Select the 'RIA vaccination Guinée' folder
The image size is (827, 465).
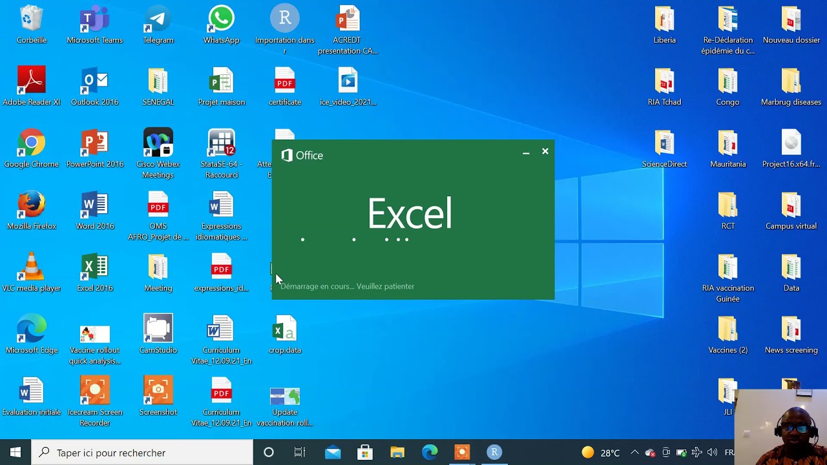(x=728, y=278)
